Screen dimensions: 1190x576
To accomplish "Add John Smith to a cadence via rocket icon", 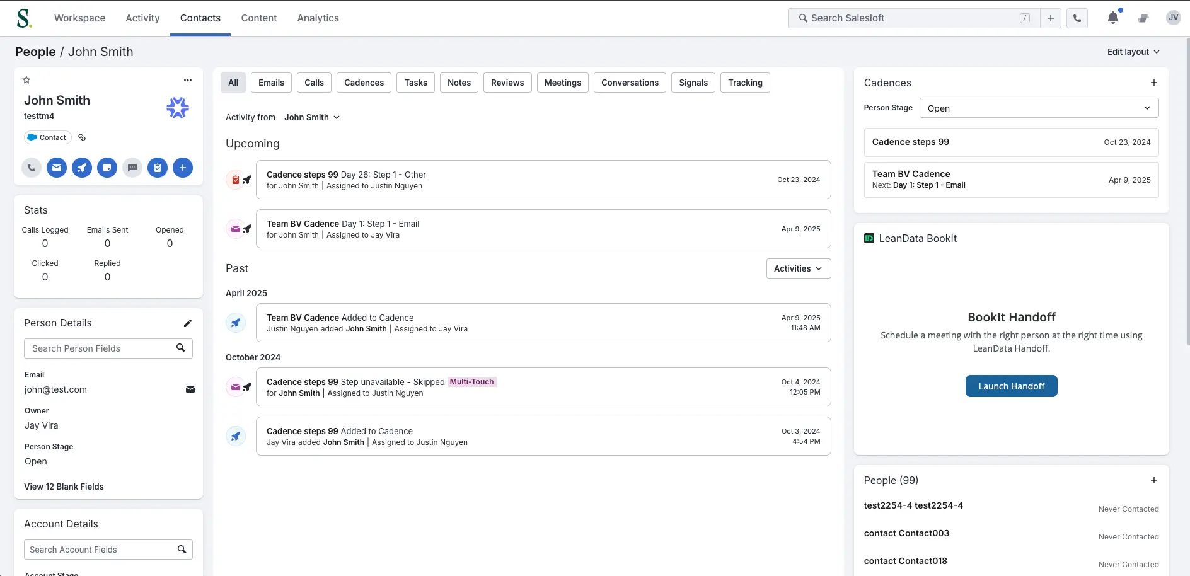I will (x=82, y=168).
